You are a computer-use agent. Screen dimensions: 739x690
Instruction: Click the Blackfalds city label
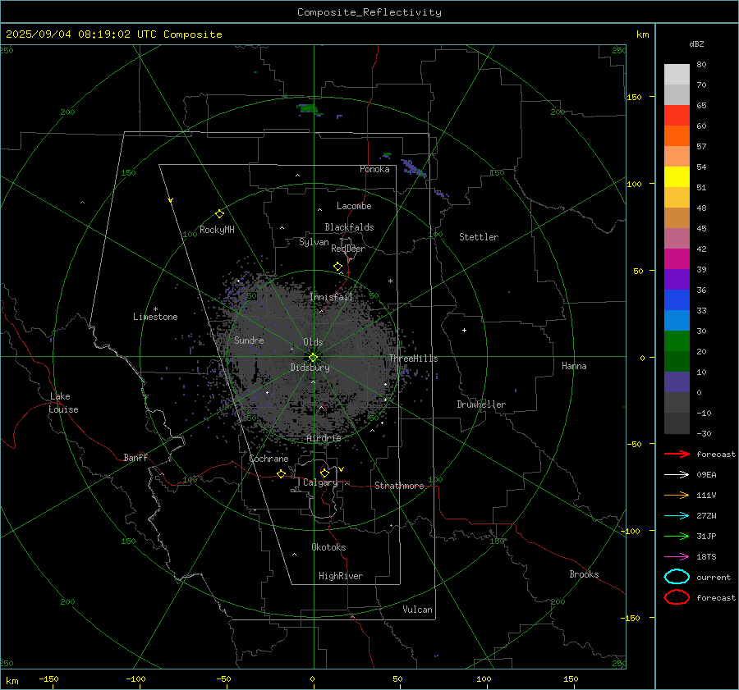click(x=349, y=227)
